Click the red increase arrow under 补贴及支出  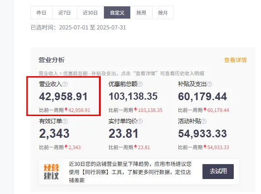point(205,110)
